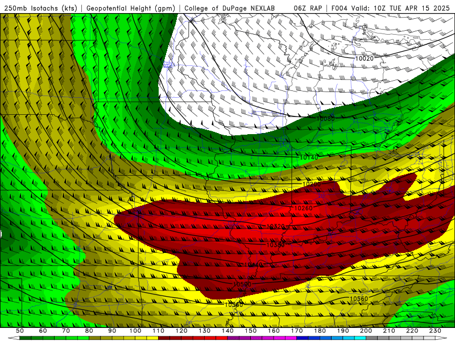Click the 170 value on the color scale
The width and height of the screenshot is (455, 341).
[x=297, y=331]
